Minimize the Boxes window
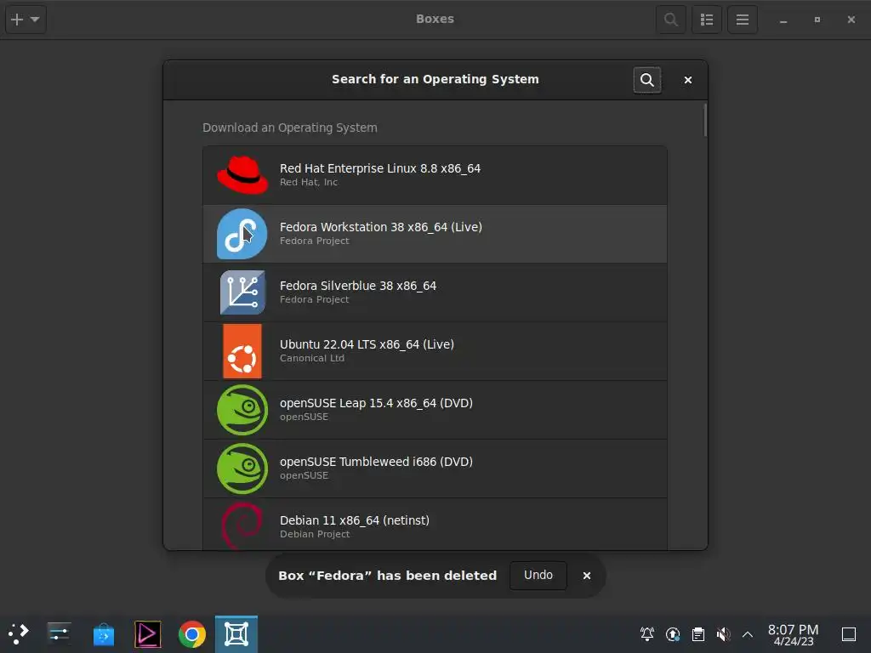The image size is (871, 653). click(x=783, y=20)
